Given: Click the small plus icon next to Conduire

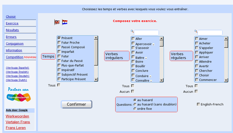Looking at the screenshot, I should pos(150,76).
